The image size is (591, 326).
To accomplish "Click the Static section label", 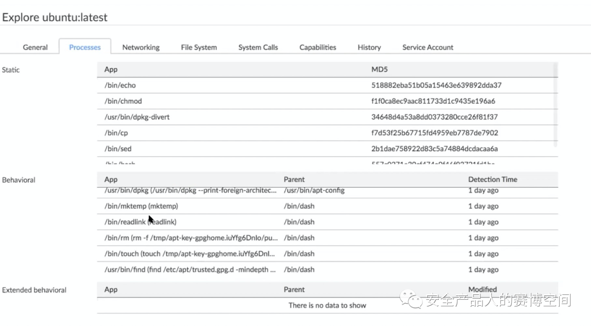I will pyautogui.click(x=10, y=70).
